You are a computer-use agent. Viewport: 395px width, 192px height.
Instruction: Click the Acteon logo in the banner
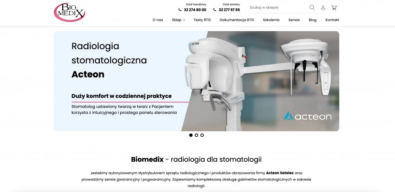pyautogui.click(x=307, y=116)
